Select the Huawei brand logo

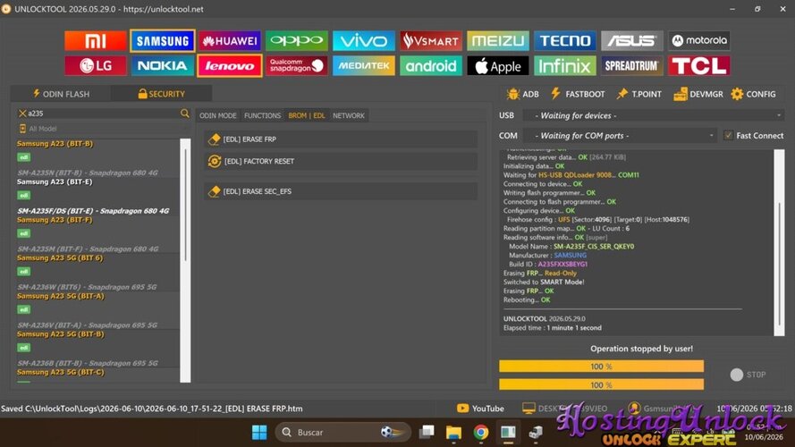click(230, 41)
